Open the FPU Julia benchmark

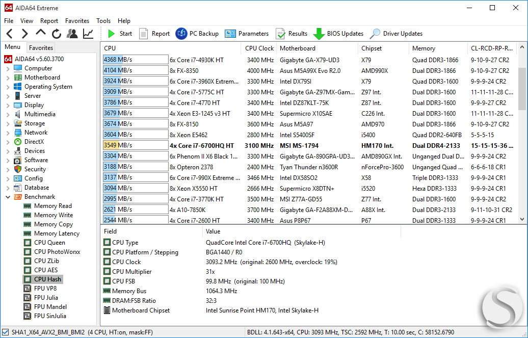(x=41, y=298)
